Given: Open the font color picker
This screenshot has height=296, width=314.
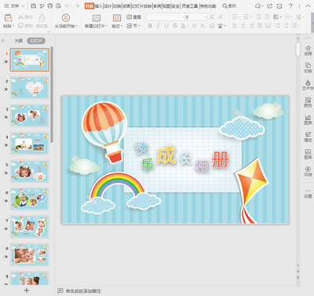Looking at the screenshot, I should 184,26.
